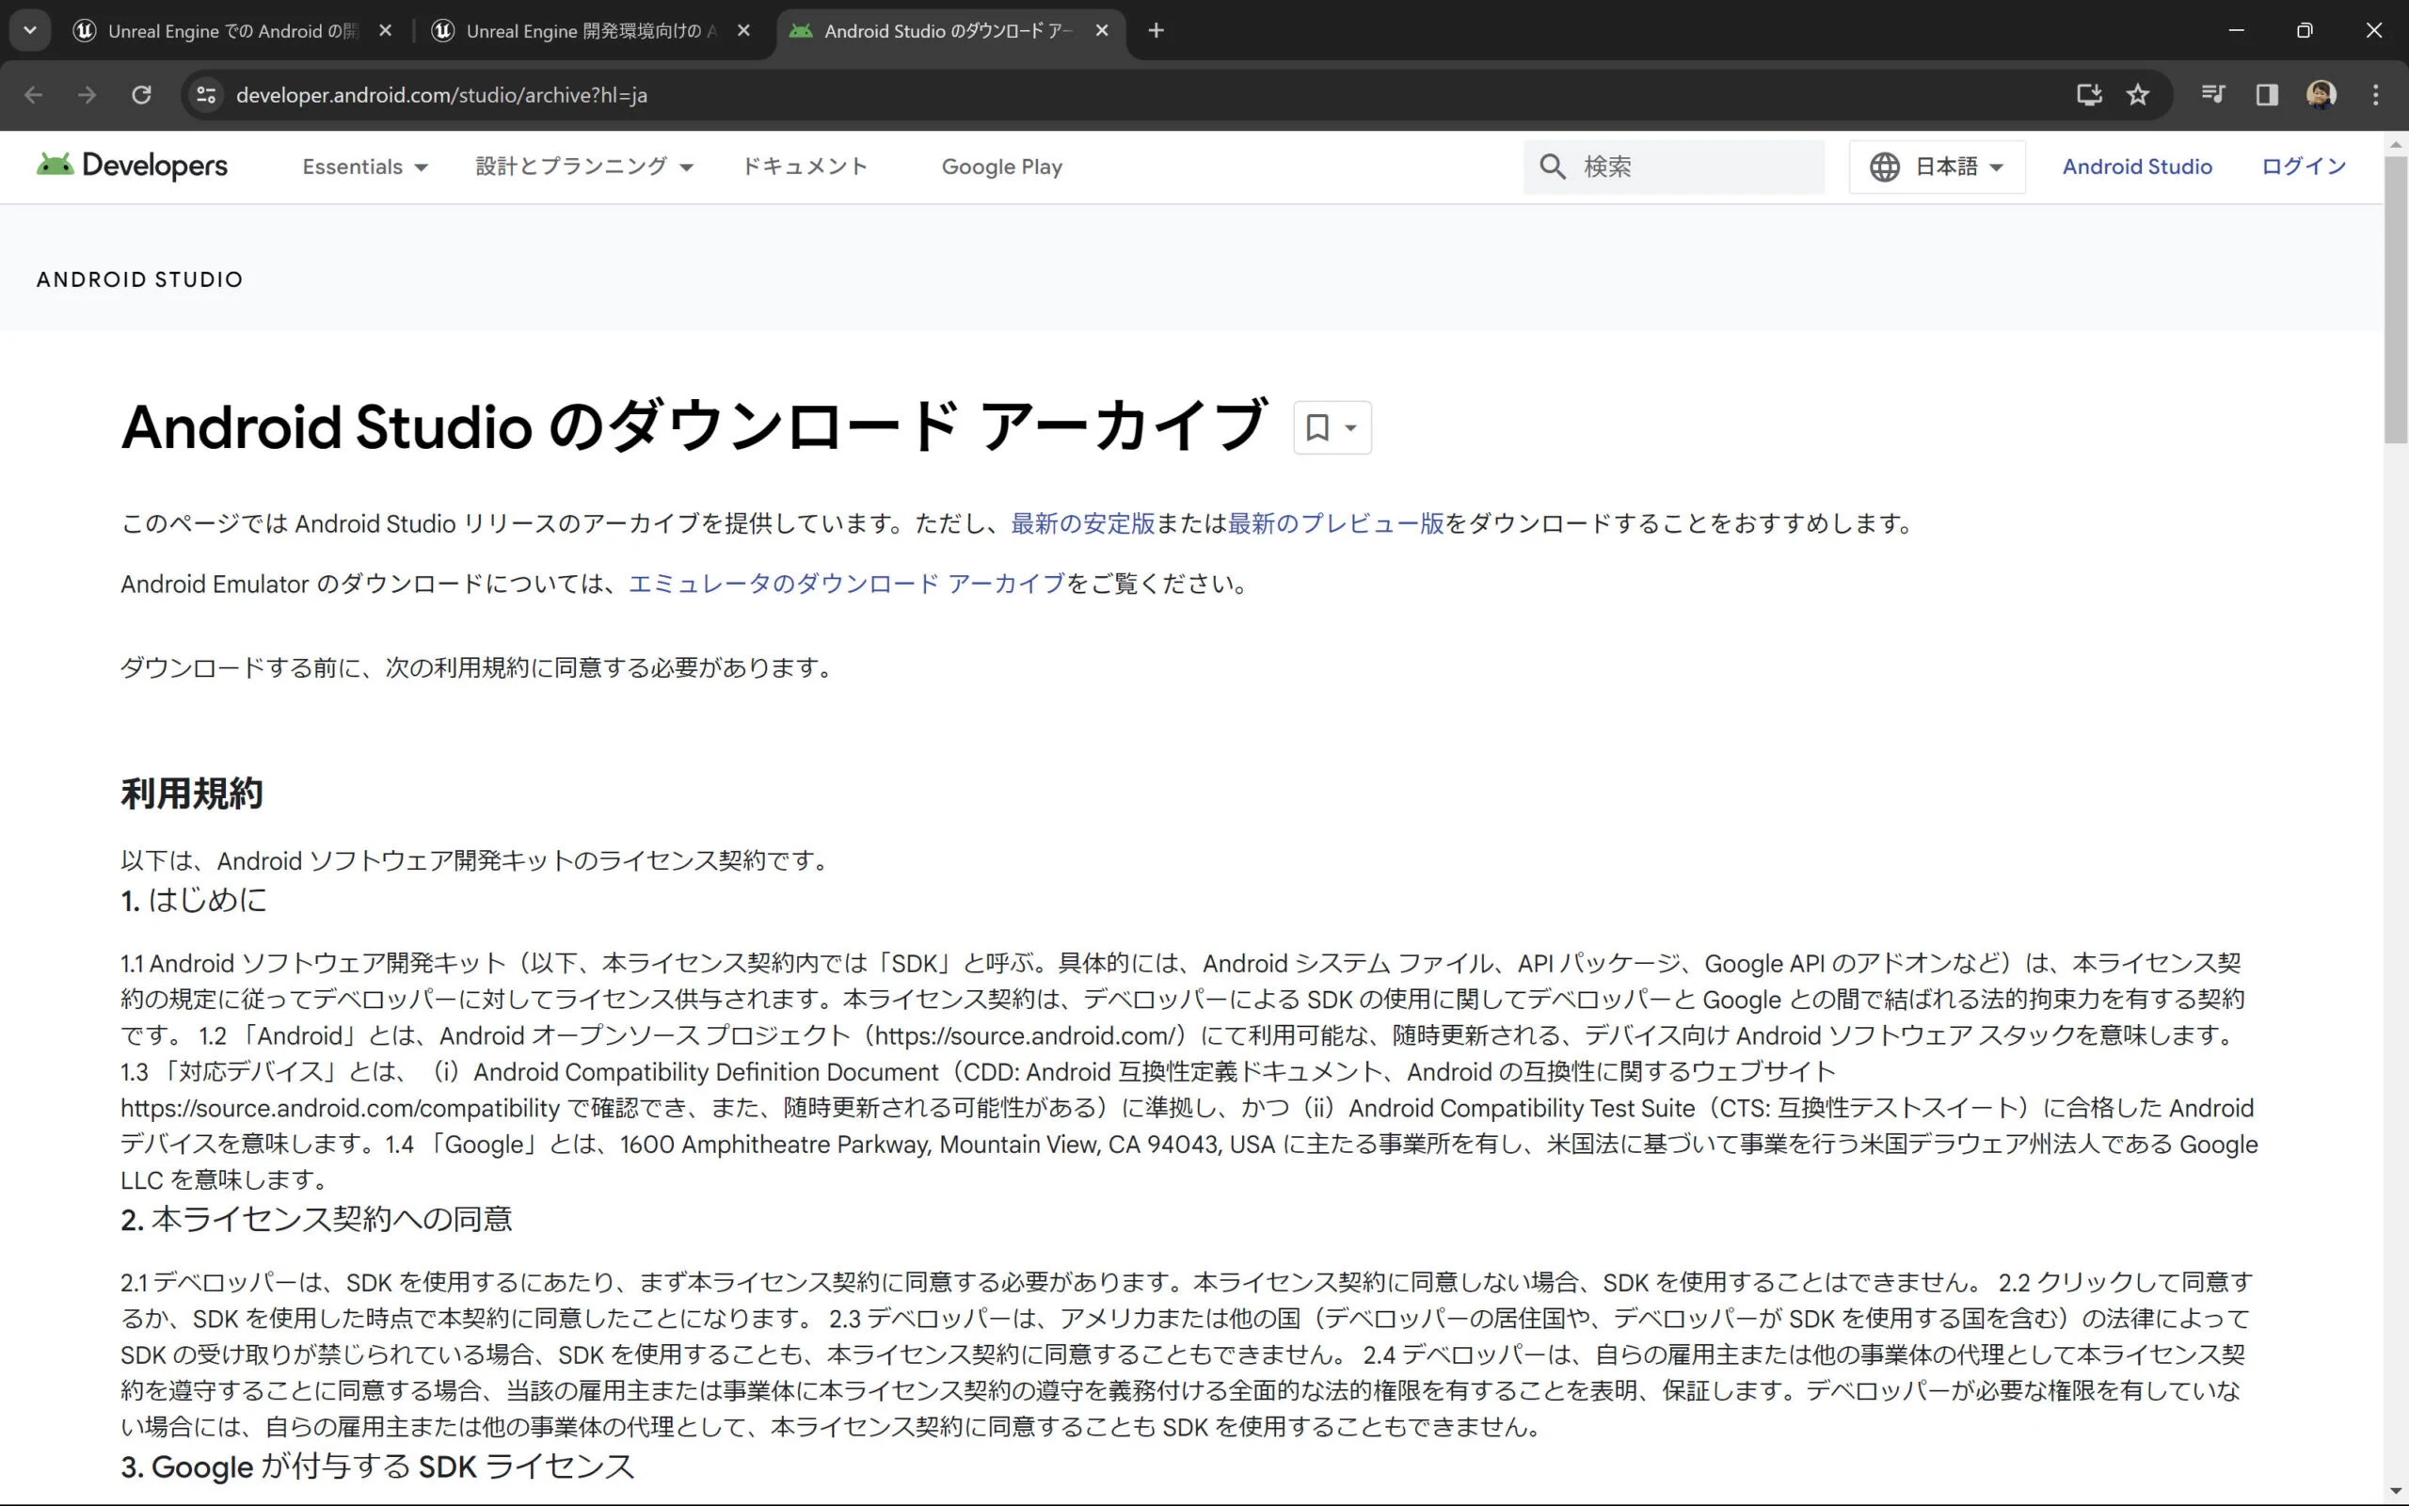The width and height of the screenshot is (2409, 1506).
Task: Click in the 検索 search field
Action: [x=1692, y=168]
